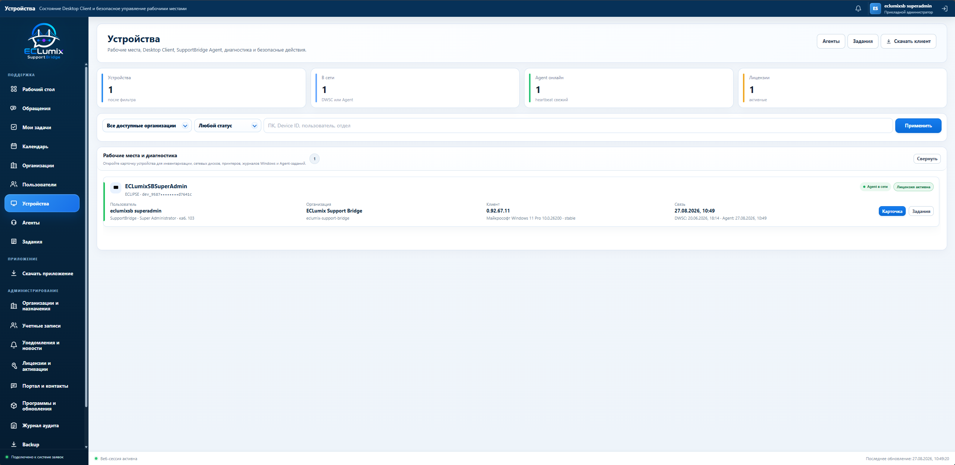Click the Агенты headset icon
The image size is (955, 465).
pos(14,223)
